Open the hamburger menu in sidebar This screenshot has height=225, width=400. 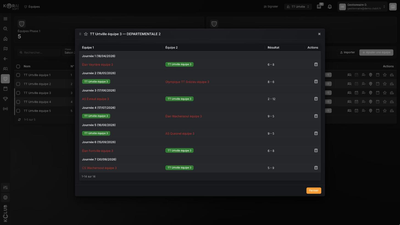pos(5,19)
